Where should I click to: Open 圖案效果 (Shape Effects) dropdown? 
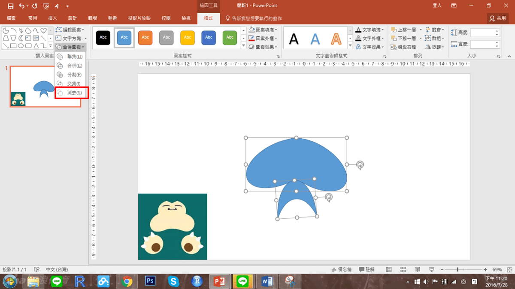click(263, 47)
